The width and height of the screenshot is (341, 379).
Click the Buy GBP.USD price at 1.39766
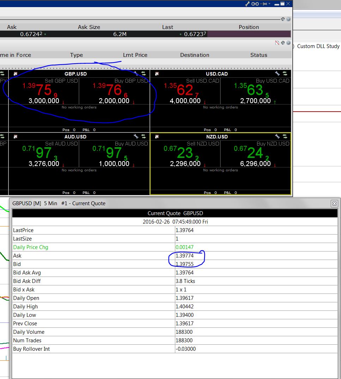pos(110,90)
